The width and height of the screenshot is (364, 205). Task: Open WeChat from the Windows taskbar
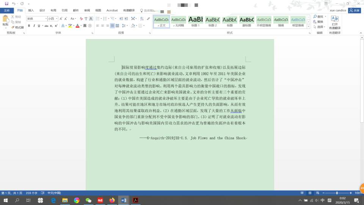pos(88,200)
